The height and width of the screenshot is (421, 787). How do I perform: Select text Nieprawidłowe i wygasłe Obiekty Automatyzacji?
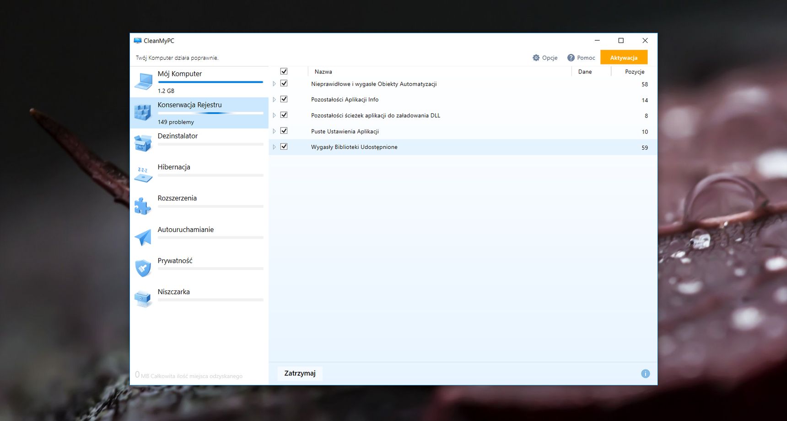coord(374,84)
